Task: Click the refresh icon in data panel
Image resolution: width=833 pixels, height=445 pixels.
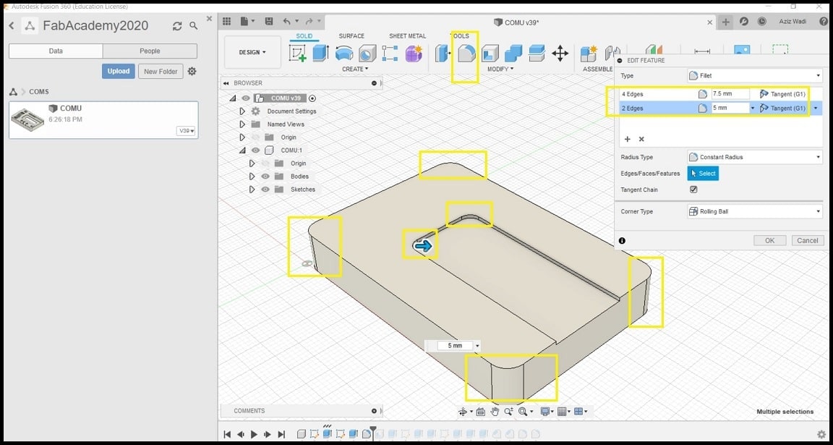Action: pyautogui.click(x=177, y=26)
